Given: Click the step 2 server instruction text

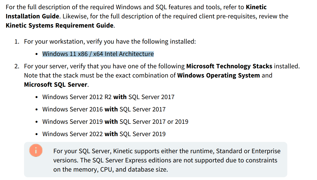Looking at the screenshot, I should point(162,75).
